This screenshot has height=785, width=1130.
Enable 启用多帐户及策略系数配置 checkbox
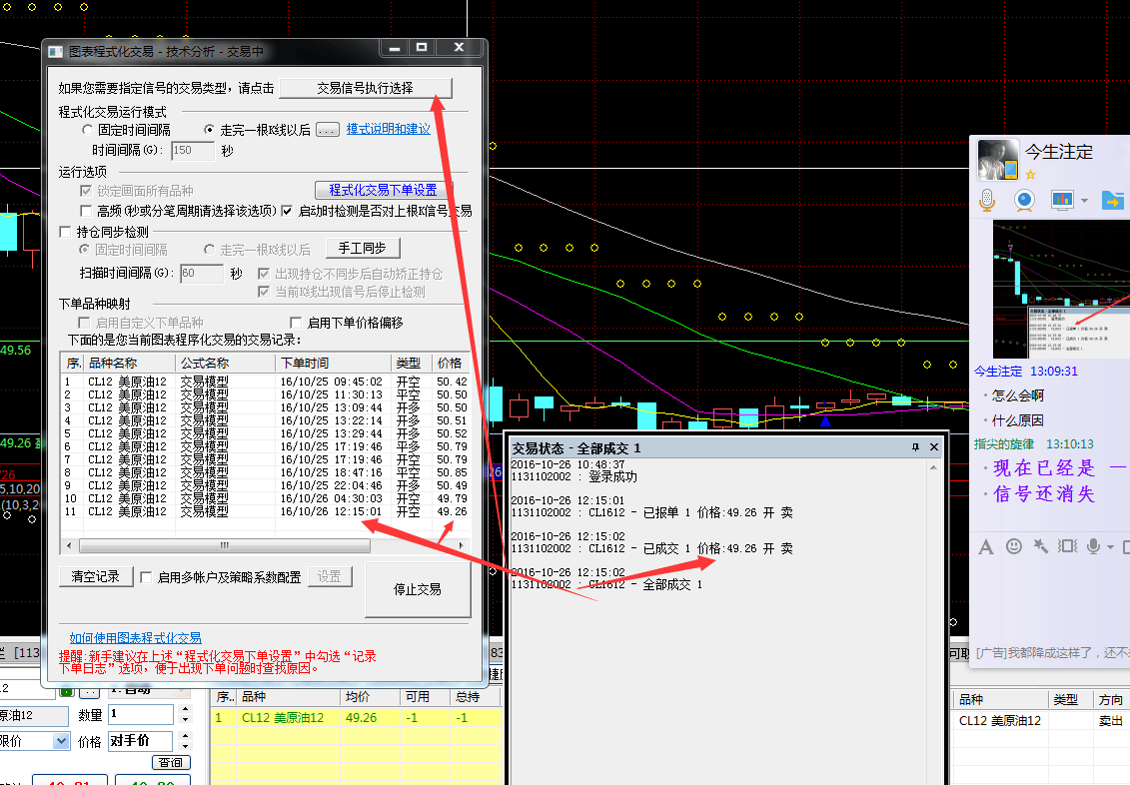146,577
